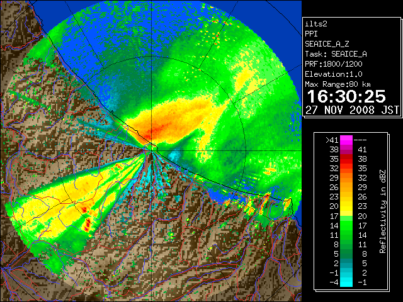The width and height of the screenshot is (403, 302).
Task: Click the radar origin where range rings converge
Action: pyautogui.click(x=152, y=151)
